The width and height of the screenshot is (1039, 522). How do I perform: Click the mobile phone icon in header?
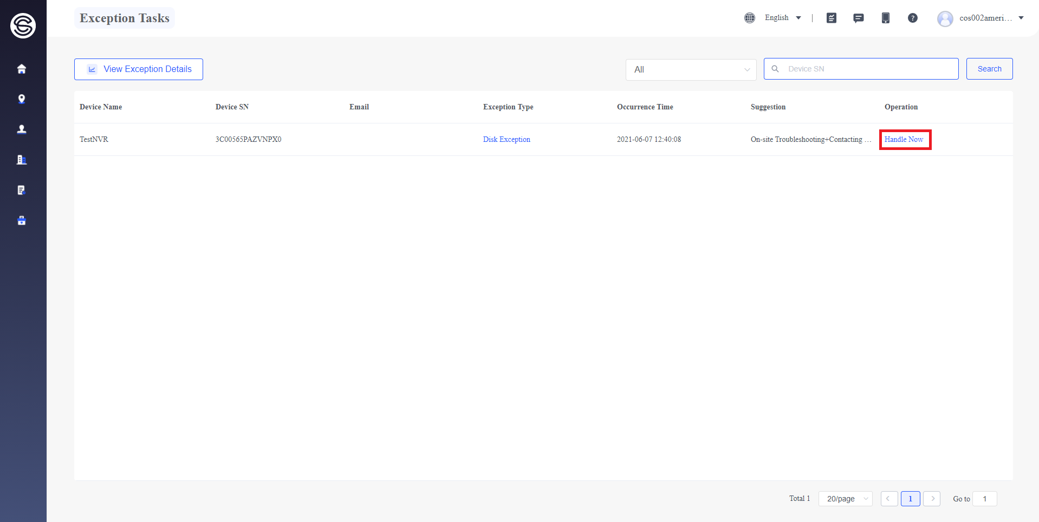(x=886, y=18)
